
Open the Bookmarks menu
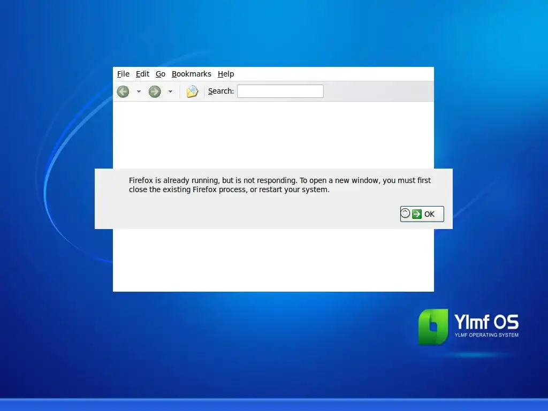[192, 74]
